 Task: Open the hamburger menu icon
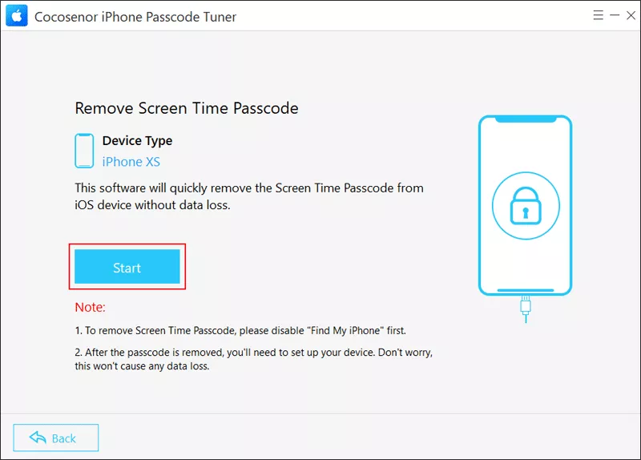[x=598, y=15]
